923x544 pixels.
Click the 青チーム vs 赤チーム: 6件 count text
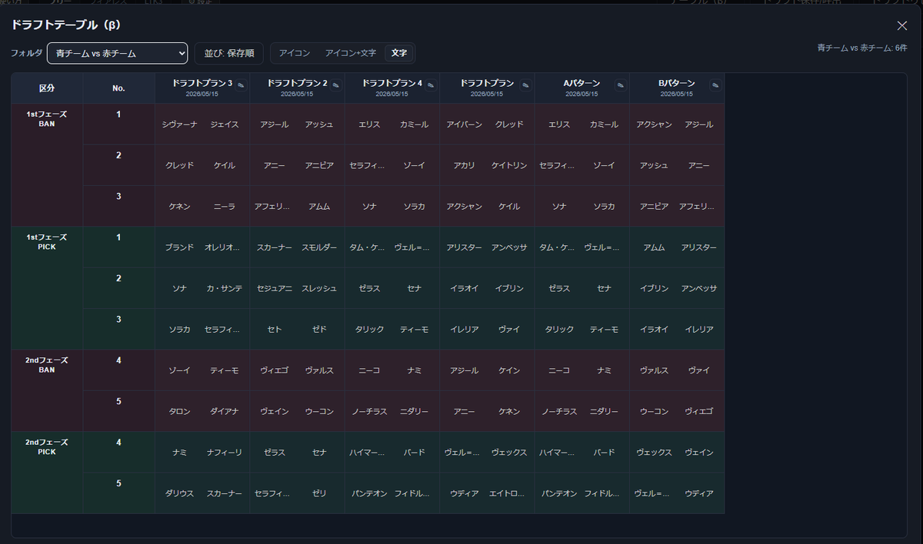[x=862, y=48]
